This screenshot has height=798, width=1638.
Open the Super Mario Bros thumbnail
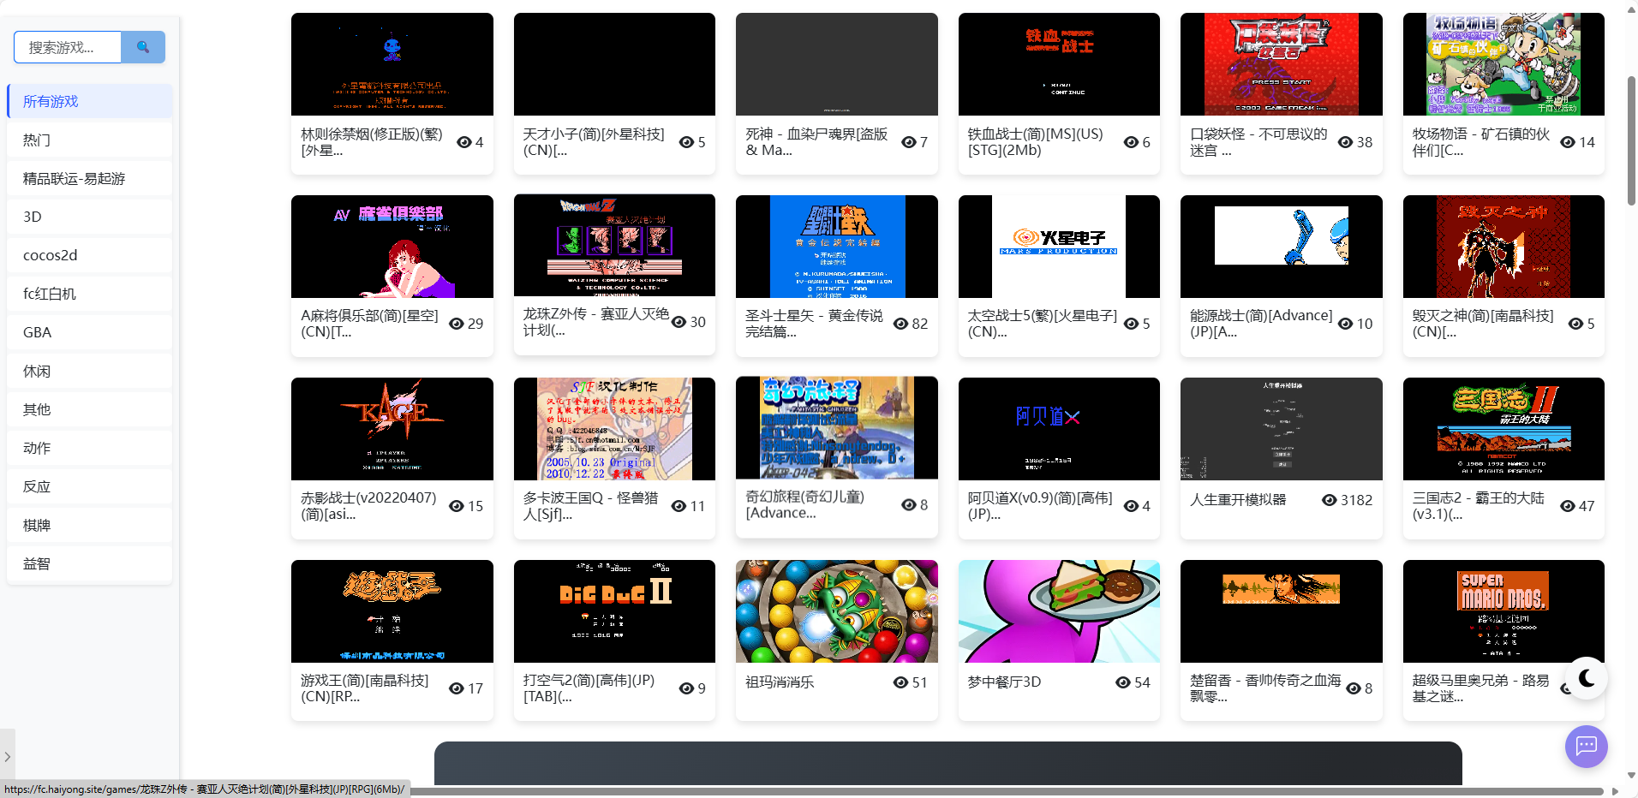(1503, 611)
